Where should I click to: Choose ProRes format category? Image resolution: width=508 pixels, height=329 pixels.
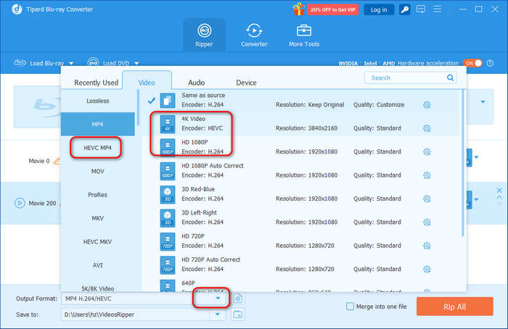point(98,195)
